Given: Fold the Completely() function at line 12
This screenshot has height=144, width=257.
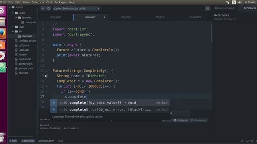Looking at the screenshot, I should click(x=47, y=71).
